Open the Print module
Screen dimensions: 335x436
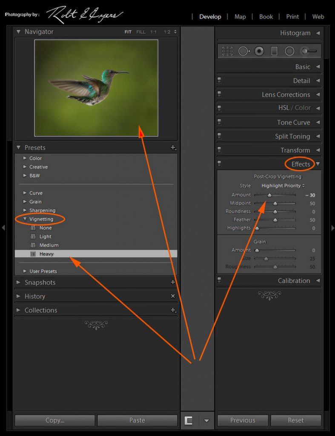pos(292,17)
